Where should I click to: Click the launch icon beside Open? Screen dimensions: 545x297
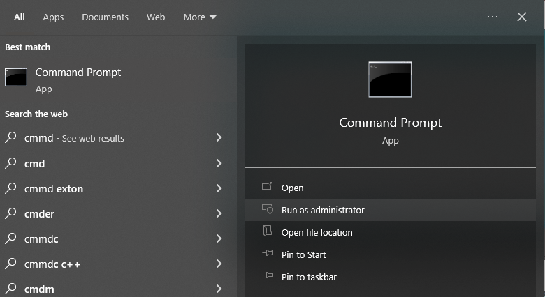coord(267,188)
